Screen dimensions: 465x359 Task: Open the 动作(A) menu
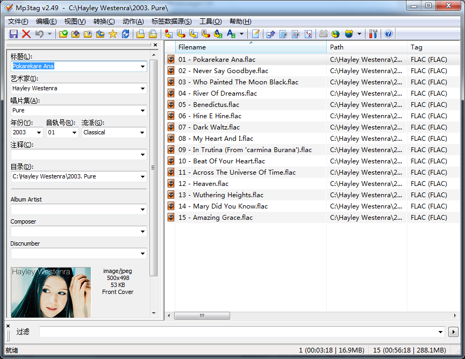pyautogui.click(x=133, y=21)
